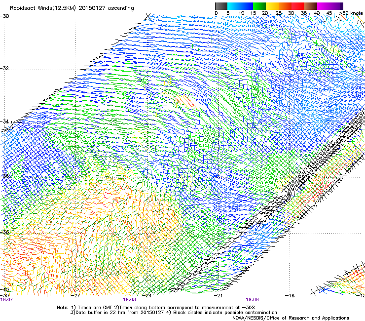
Task: Click the yellow 20-25 knots legend segment
Action: [272, 6]
